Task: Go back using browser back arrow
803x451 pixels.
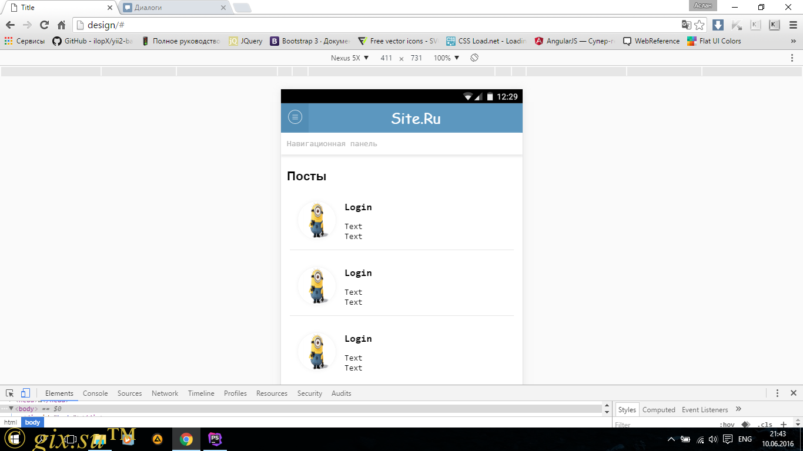Action: coord(10,25)
